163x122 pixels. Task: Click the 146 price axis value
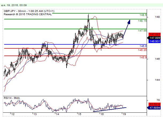pos(157,59)
